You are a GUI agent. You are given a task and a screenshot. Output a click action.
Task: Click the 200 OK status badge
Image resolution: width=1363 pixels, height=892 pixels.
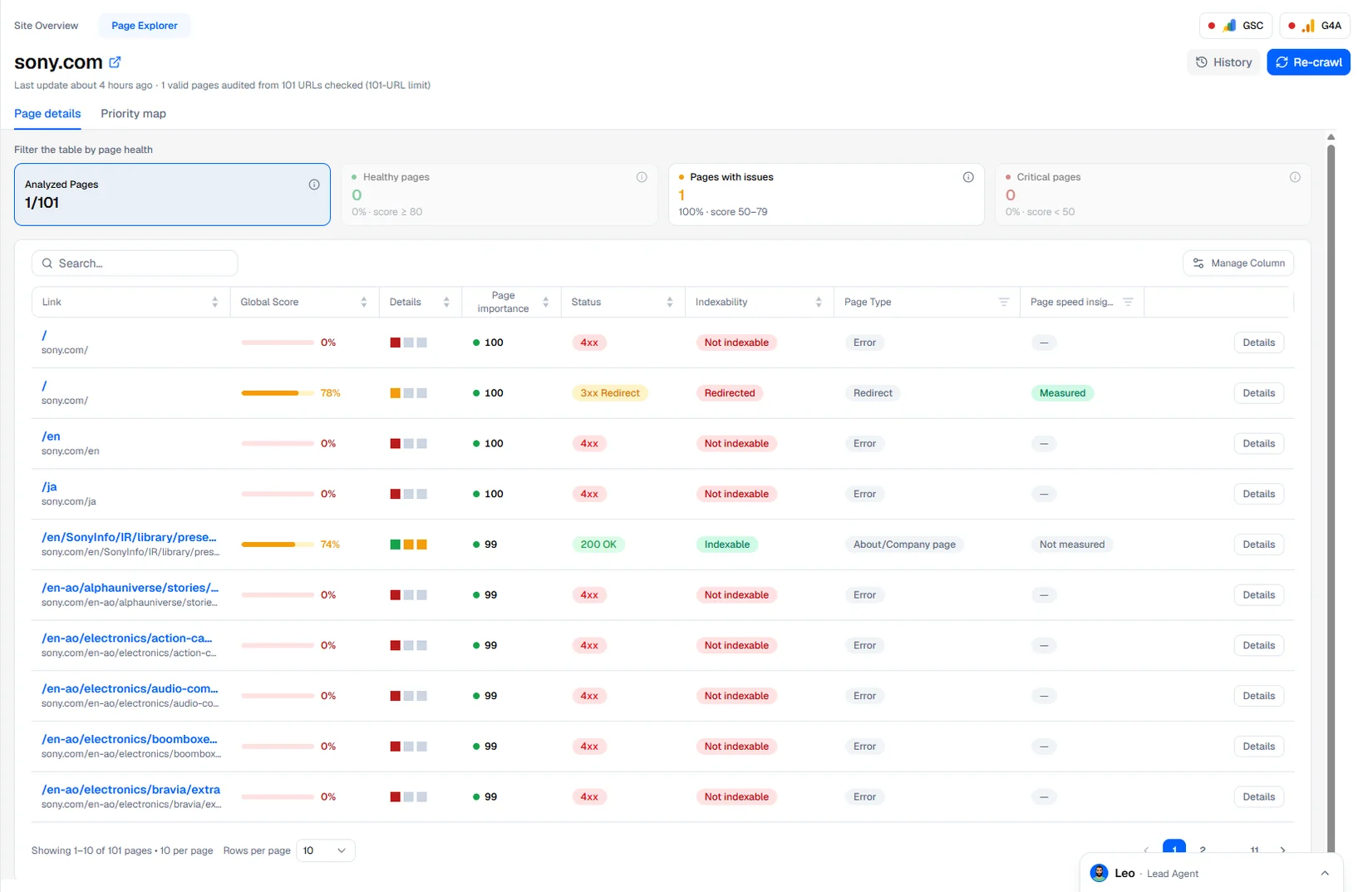[598, 545]
